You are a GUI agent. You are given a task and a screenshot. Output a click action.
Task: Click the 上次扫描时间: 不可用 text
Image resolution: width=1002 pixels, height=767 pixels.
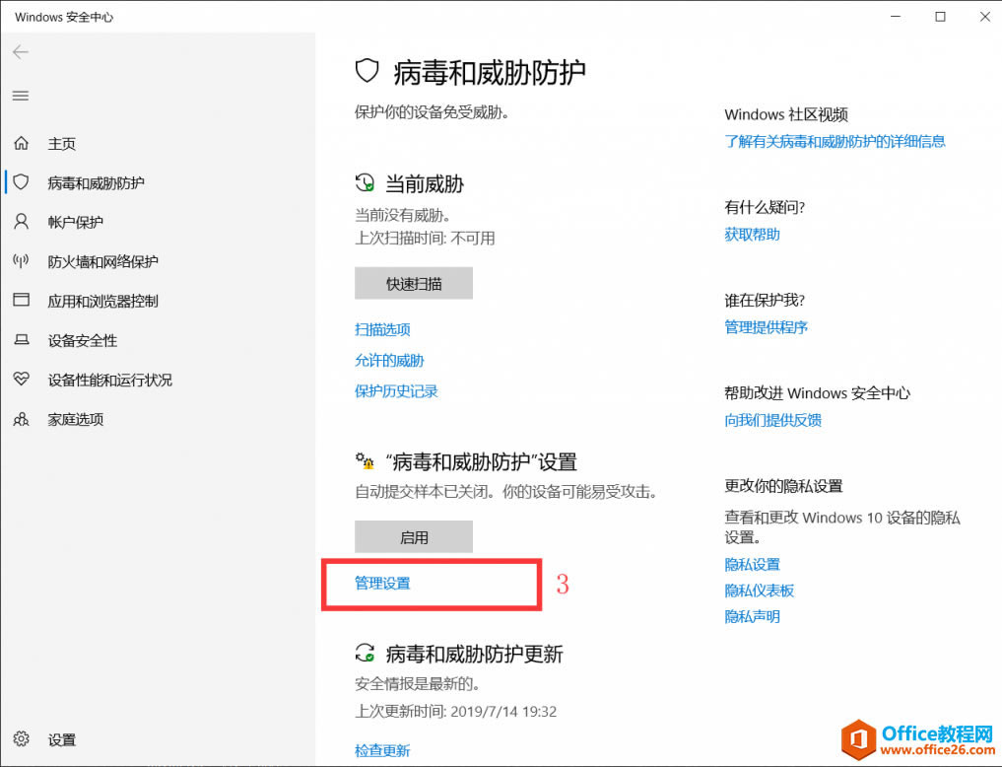[x=425, y=239]
